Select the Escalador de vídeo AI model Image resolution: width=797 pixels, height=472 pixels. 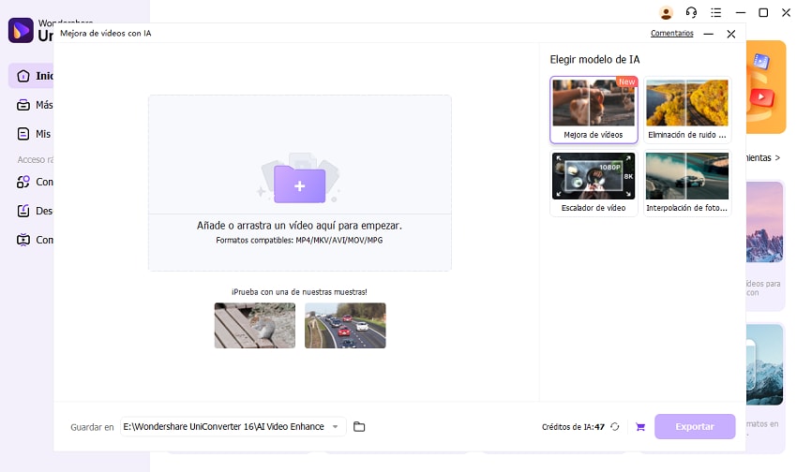tap(594, 184)
